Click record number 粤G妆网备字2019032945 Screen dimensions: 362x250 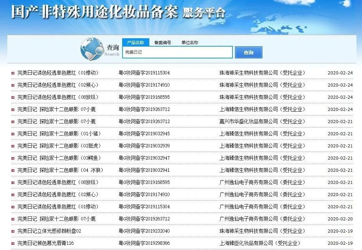[144, 134]
